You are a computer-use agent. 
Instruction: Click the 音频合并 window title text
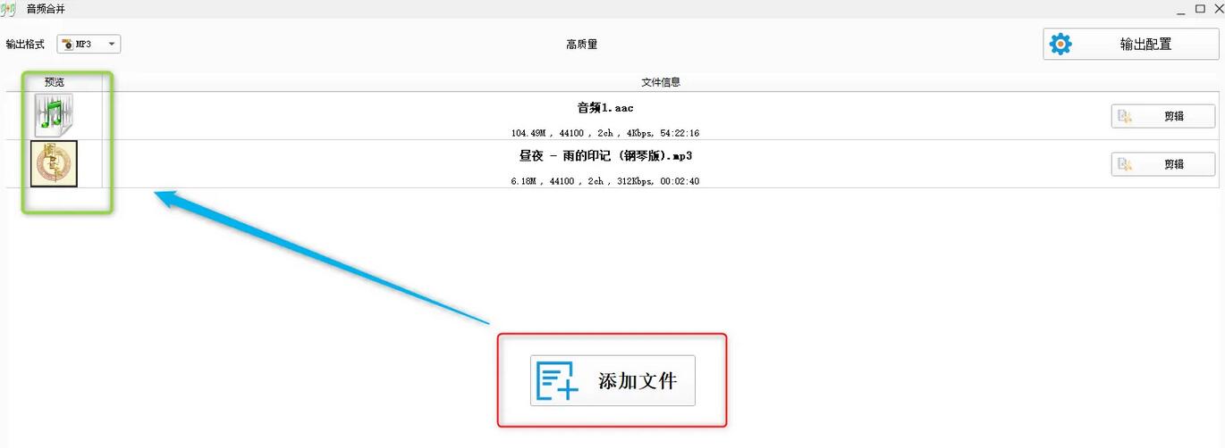(x=46, y=9)
